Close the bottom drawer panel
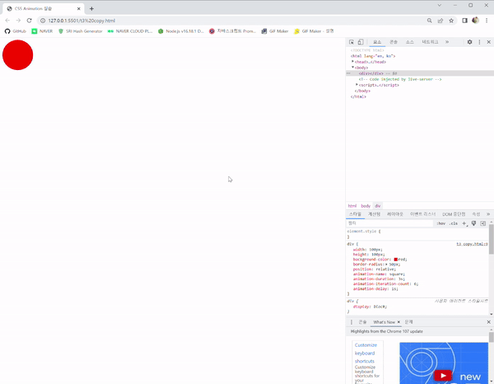The image size is (494, 384). [488, 322]
